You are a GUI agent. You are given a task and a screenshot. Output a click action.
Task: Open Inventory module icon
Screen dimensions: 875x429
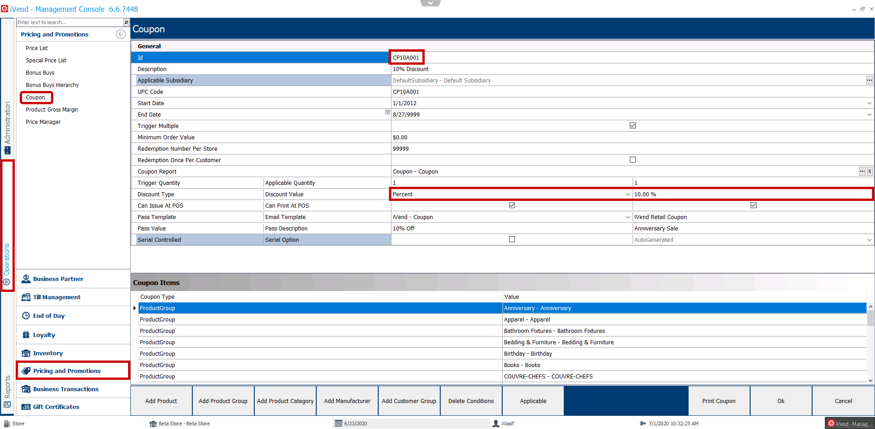(26, 353)
